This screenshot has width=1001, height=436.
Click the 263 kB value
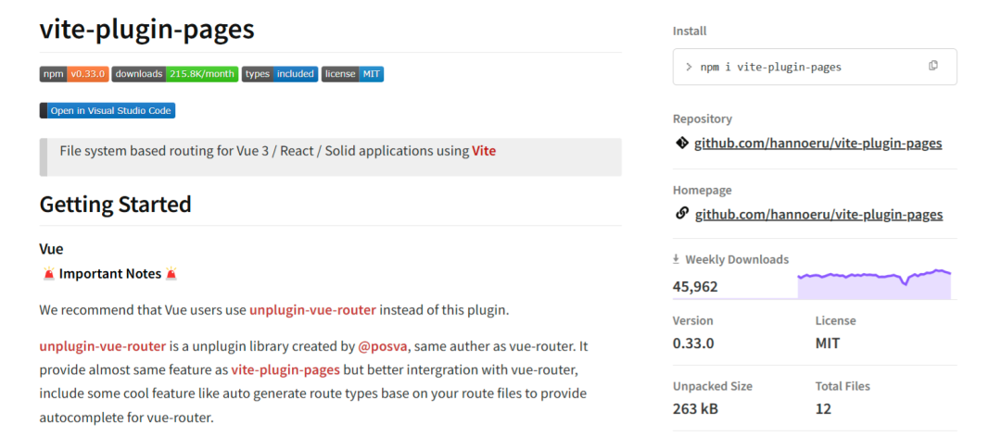(695, 408)
